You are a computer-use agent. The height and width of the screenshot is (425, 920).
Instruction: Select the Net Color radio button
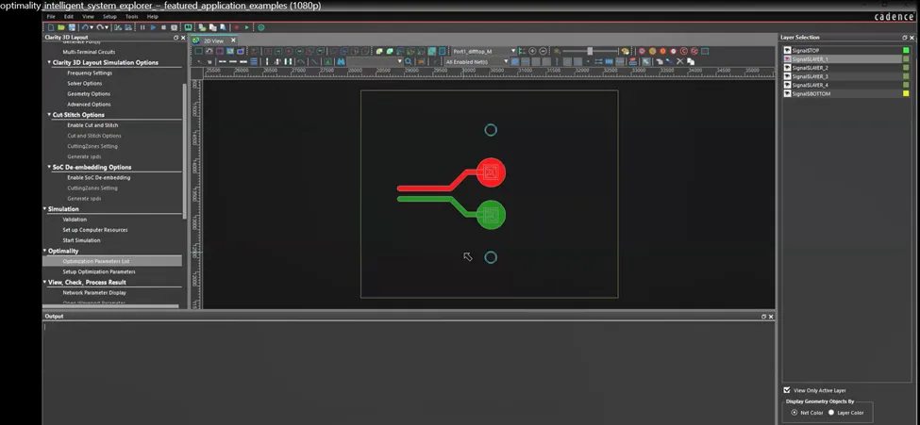click(x=794, y=412)
